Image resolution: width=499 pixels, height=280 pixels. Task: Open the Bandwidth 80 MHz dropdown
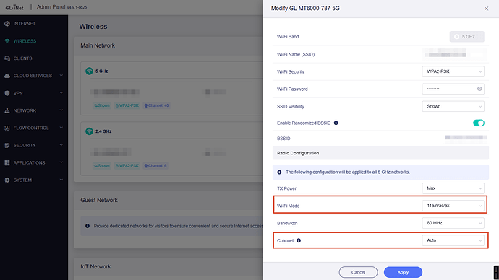[453, 223]
